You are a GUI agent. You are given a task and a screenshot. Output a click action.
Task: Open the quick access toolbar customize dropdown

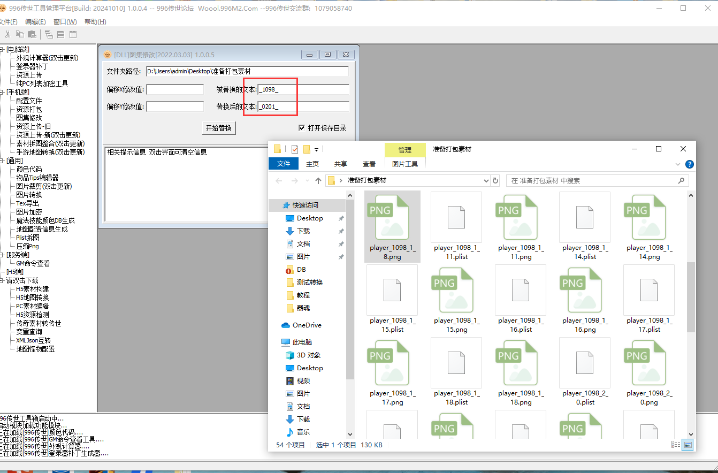click(x=317, y=149)
